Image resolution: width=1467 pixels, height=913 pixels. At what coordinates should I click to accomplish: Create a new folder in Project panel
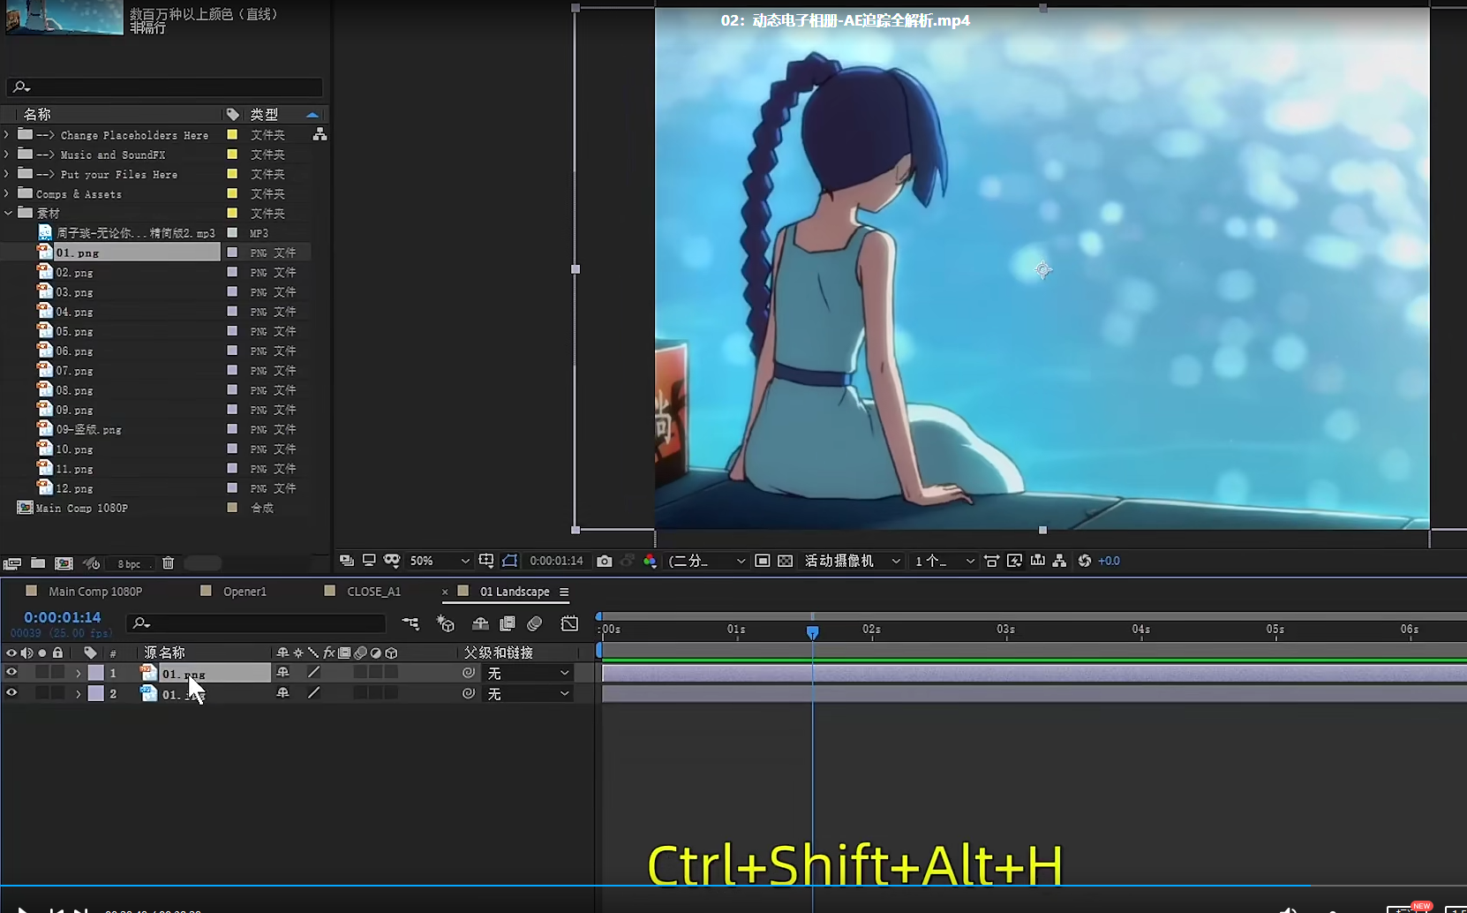click(38, 563)
